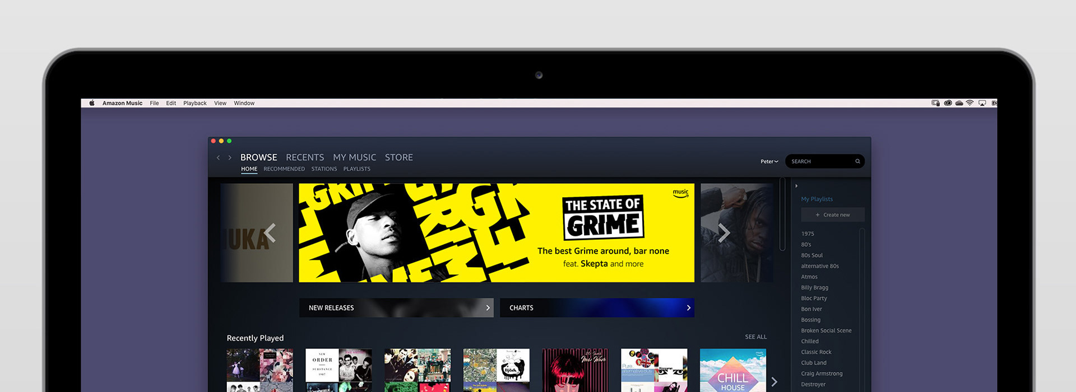Click the Wi-Fi status icon
The image size is (1076, 392).
click(x=970, y=103)
